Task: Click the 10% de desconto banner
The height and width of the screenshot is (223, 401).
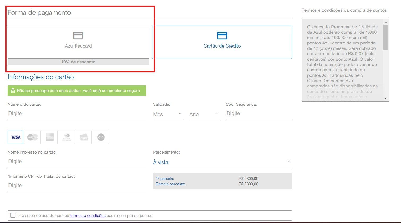Action: pos(78,62)
